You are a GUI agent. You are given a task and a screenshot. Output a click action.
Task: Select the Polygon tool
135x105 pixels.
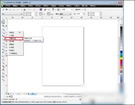click(3, 46)
